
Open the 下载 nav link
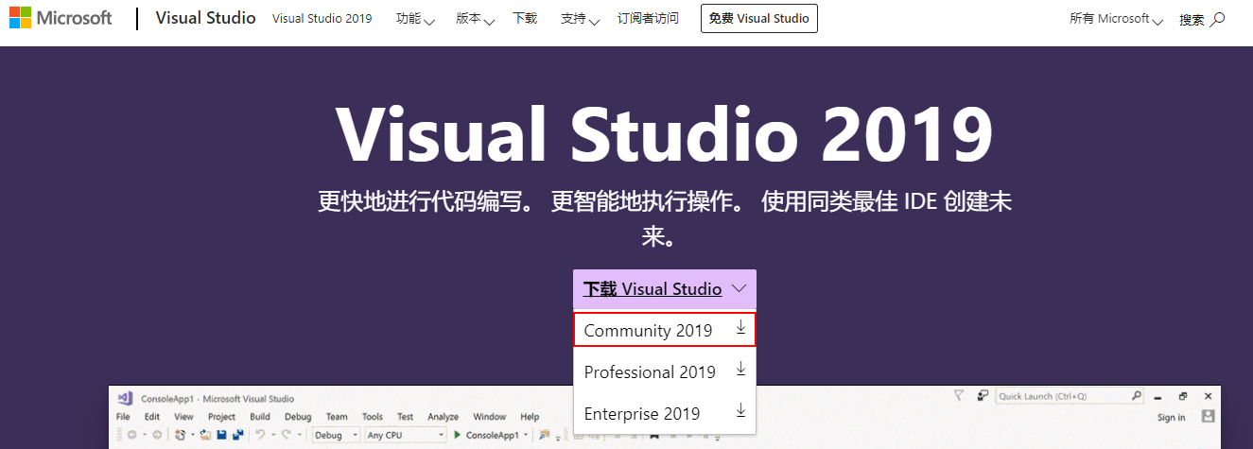[525, 18]
